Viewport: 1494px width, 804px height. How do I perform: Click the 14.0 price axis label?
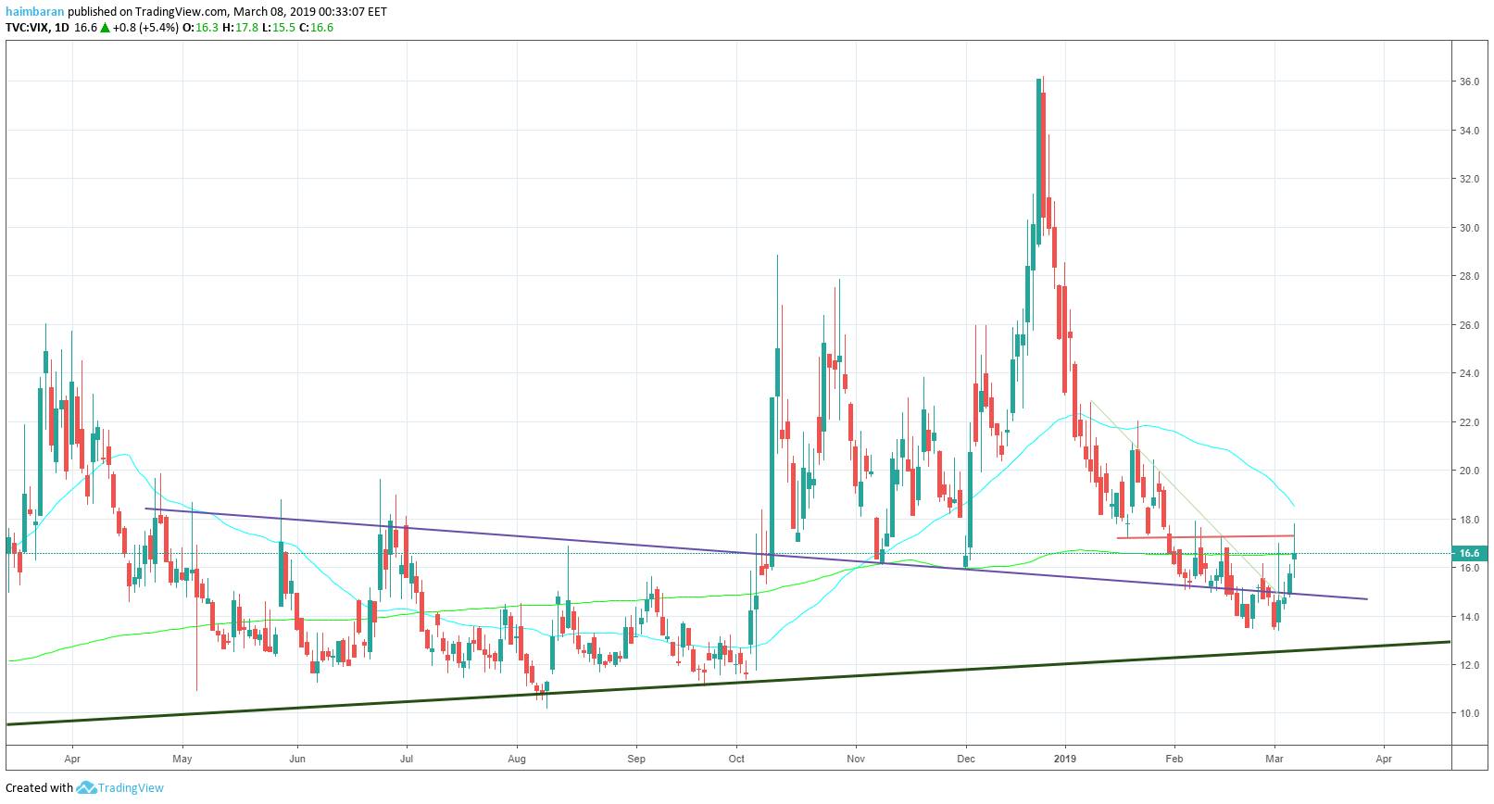[x=1469, y=616]
